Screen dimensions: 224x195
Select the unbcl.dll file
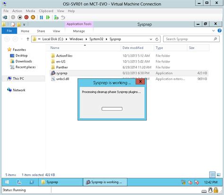point(62,79)
